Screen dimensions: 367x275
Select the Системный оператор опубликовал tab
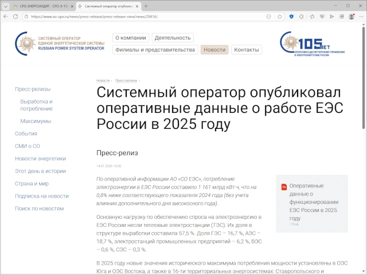[110, 6]
